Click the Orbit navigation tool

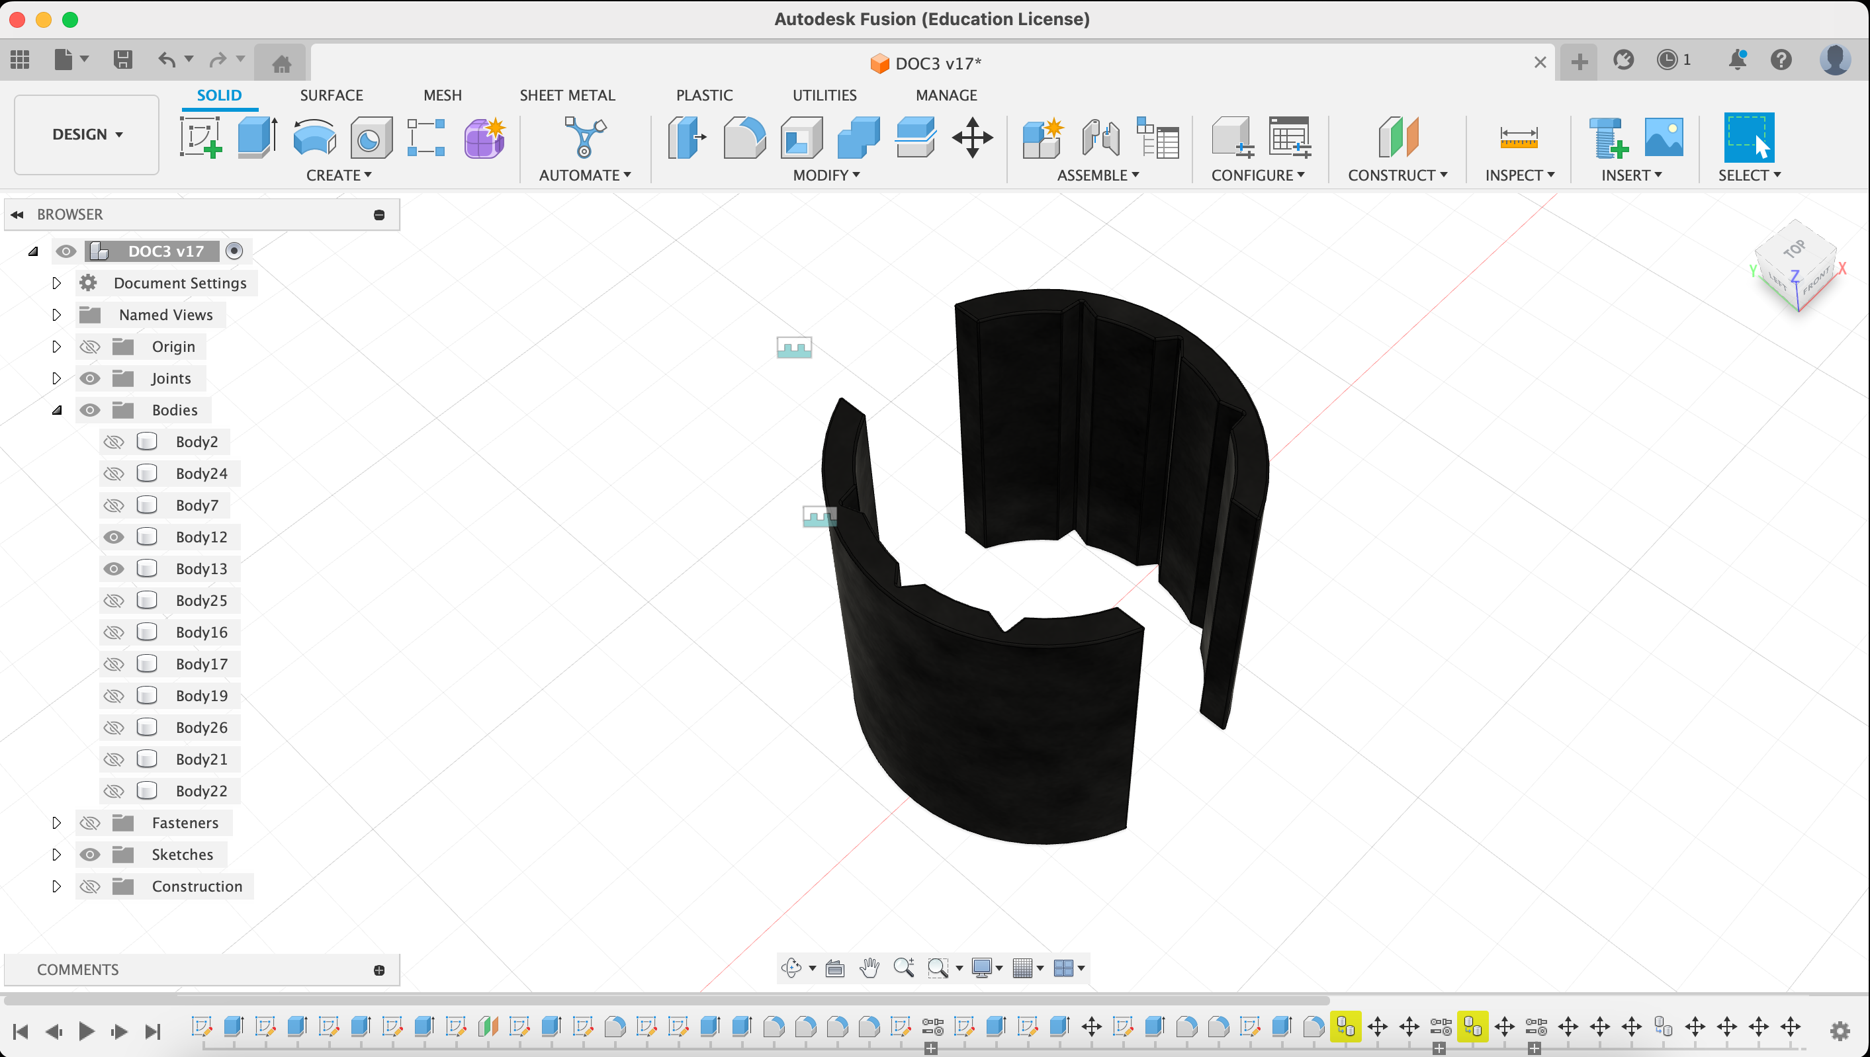point(791,967)
